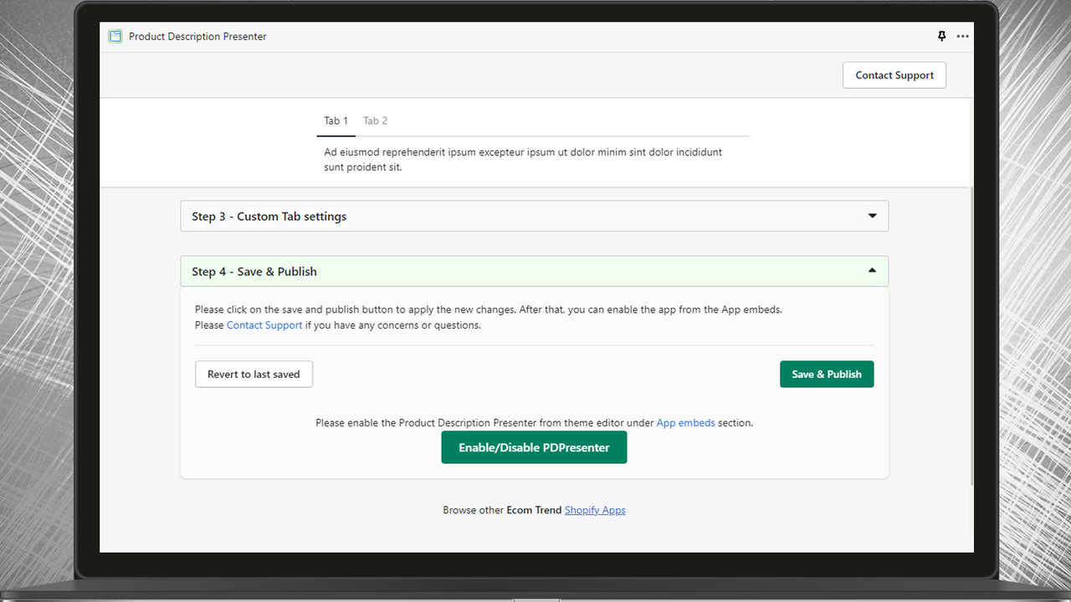Click the Tab 1 description paragraph

[522, 159]
